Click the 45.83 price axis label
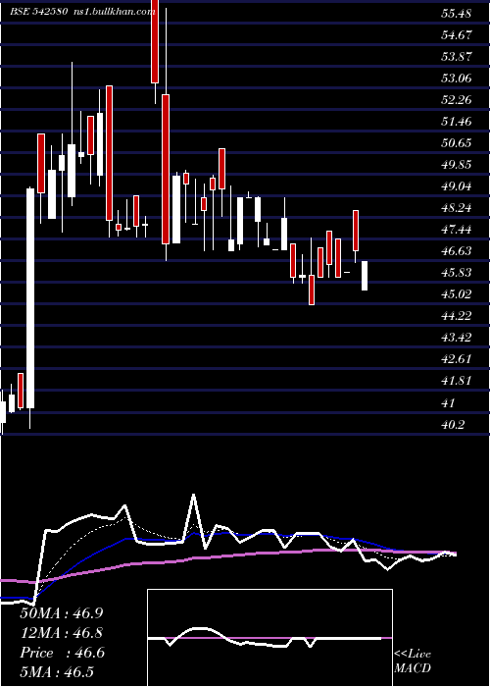The height and width of the screenshot is (687, 490). (457, 273)
